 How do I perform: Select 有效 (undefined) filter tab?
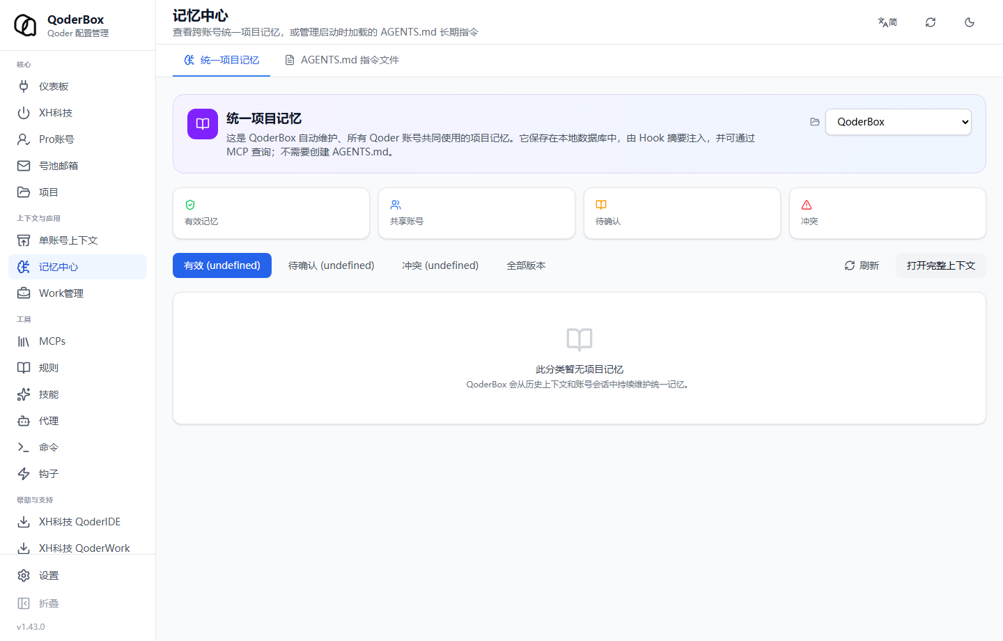pyautogui.click(x=222, y=265)
